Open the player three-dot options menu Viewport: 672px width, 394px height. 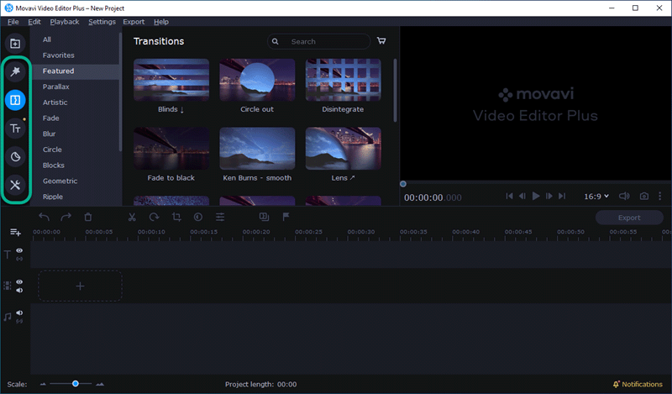point(660,196)
